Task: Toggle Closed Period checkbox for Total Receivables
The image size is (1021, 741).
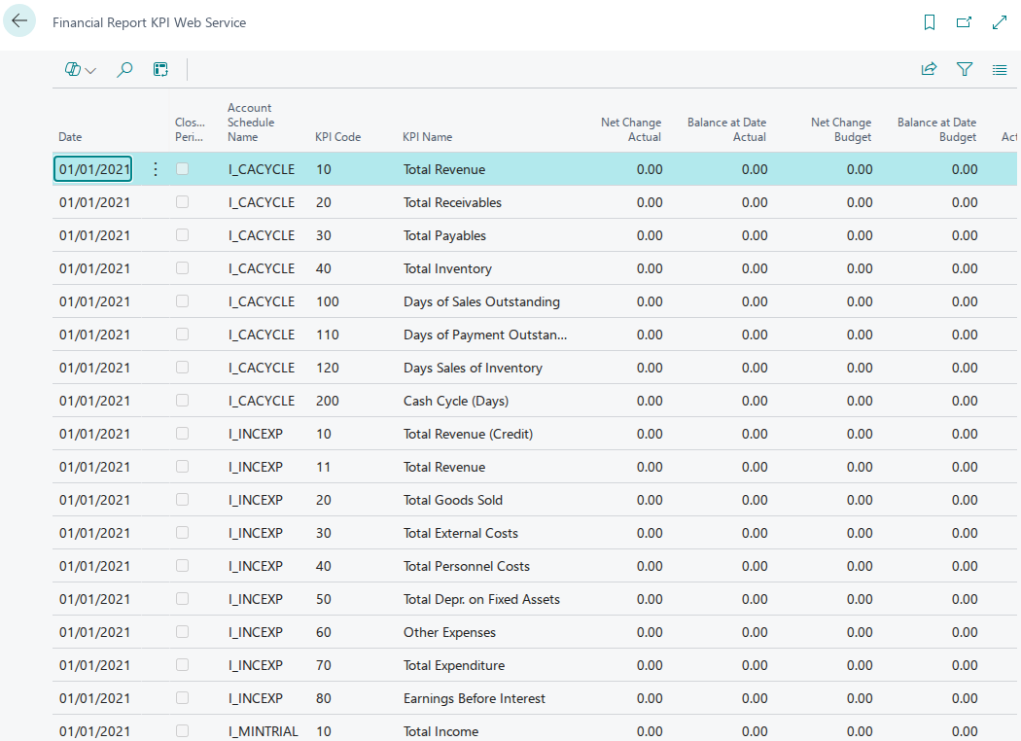Action: click(183, 202)
